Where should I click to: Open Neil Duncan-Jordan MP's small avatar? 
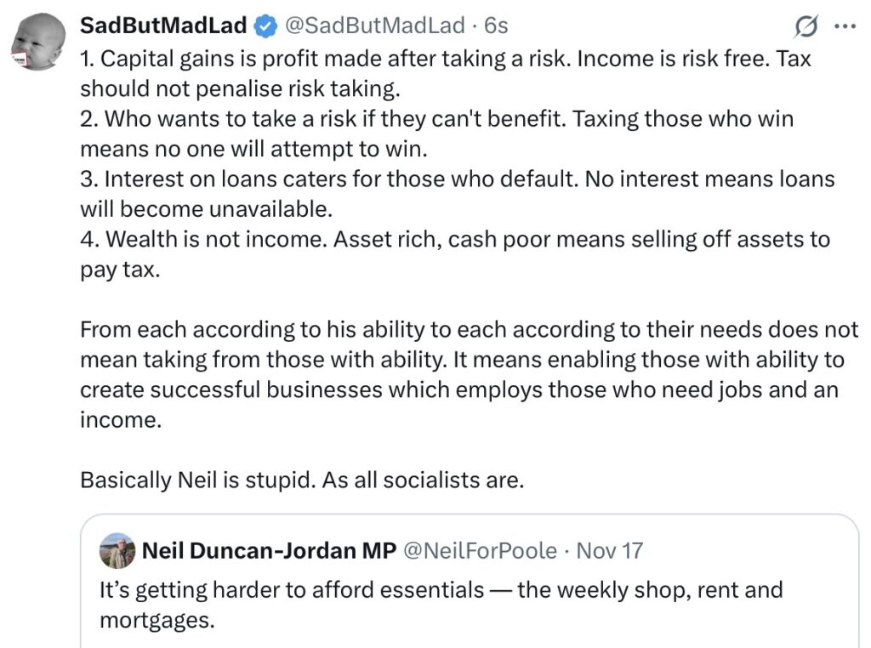tap(117, 551)
